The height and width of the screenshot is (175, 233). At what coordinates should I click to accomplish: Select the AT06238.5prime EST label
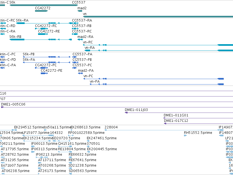[x=16, y=171]
